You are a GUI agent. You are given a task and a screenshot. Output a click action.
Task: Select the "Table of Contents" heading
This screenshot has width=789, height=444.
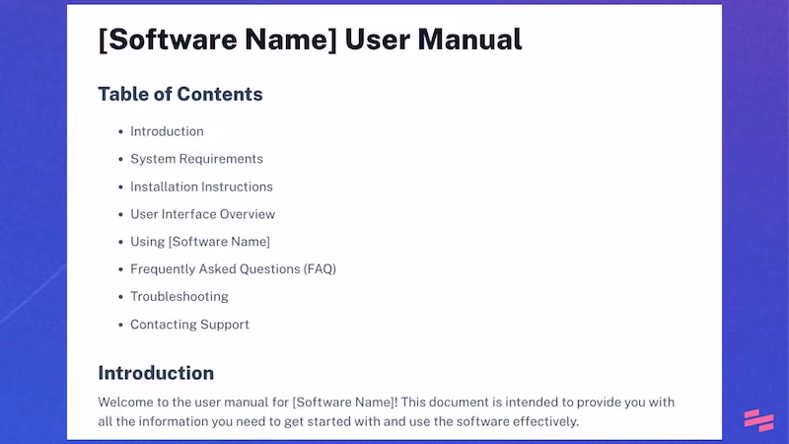pos(180,94)
